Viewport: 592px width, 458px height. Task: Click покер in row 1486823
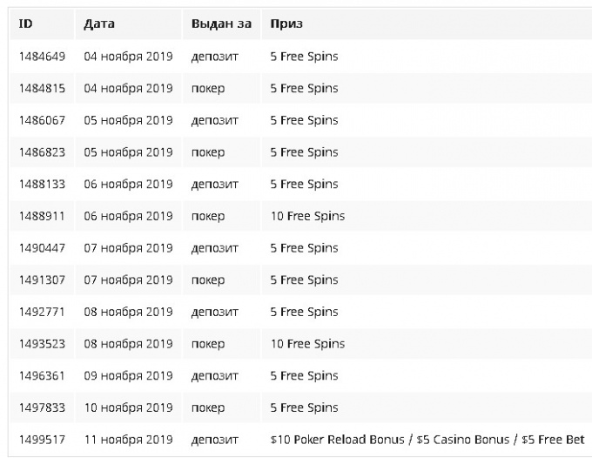pyautogui.click(x=208, y=152)
